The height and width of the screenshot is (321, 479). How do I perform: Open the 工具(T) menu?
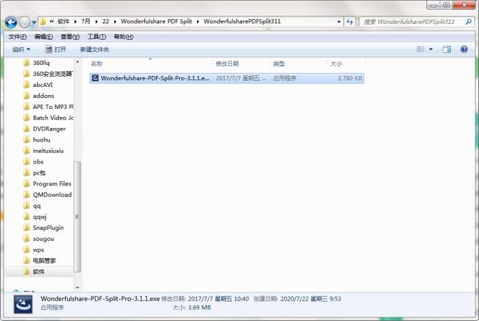[96, 37]
